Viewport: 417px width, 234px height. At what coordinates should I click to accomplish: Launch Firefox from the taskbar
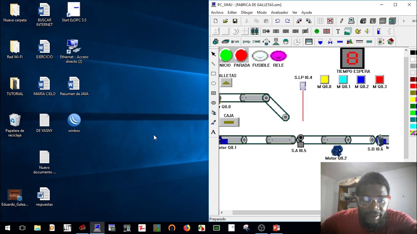tap(187, 228)
